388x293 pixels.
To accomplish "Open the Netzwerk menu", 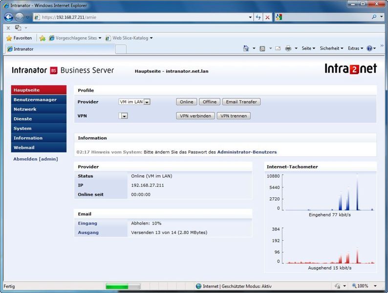I will [x=39, y=109].
